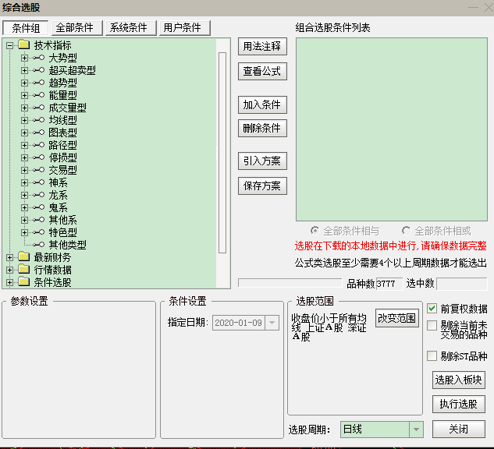Enable the 前复权数据 checkbox
The image size is (494, 449).
[432, 309]
